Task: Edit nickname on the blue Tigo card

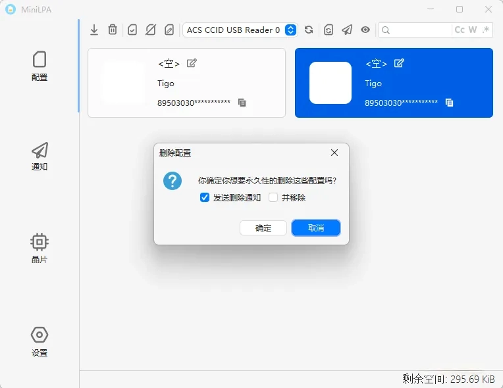Action: point(399,63)
